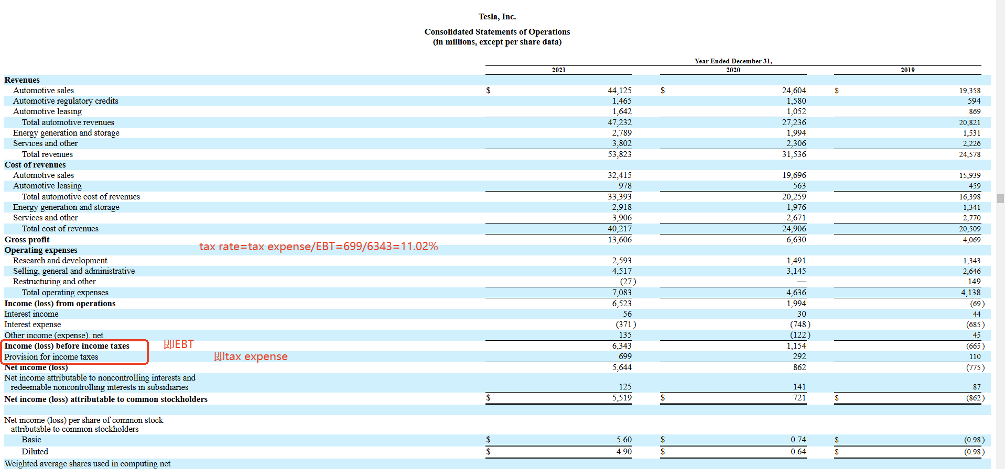Click the 40,217 total cost value
The width and height of the screenshot is (1005, 469).
[620, 229]
